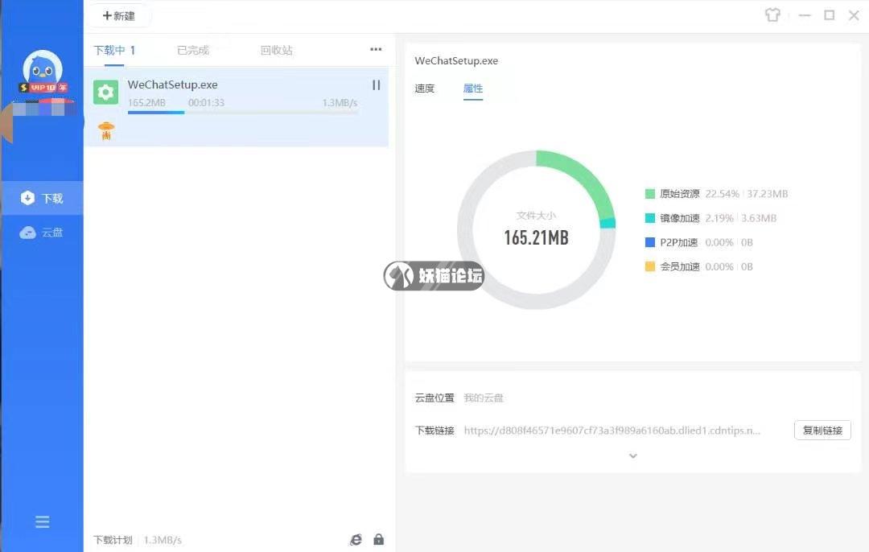Click the WeChatSetup.exe title in the details panel
The height and width of the screenshot is (552, 869).
pyautogui.click(x=456, y=61)
